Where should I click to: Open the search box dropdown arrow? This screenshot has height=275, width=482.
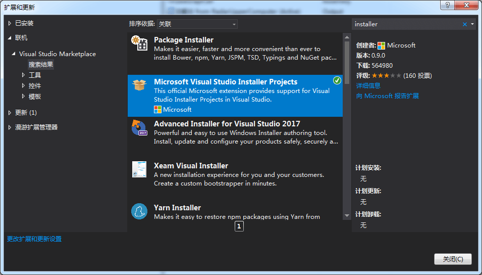click(x=472, y=24)
